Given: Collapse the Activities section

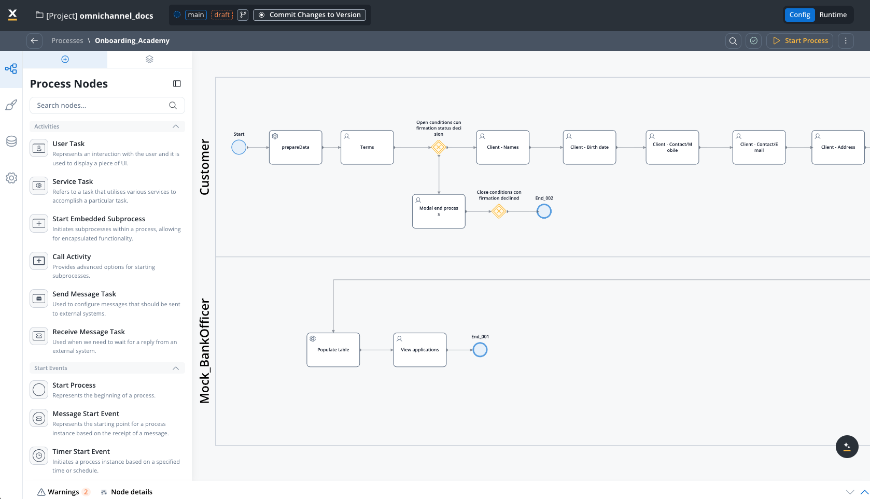Looking at the screenshot, I should [x=176, y=126].
